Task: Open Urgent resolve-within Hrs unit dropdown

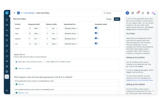Action: pos(55,28)
